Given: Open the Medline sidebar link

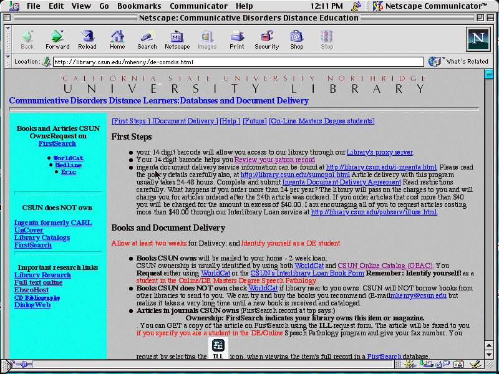Looking at the screenshot, I should 69,165.
